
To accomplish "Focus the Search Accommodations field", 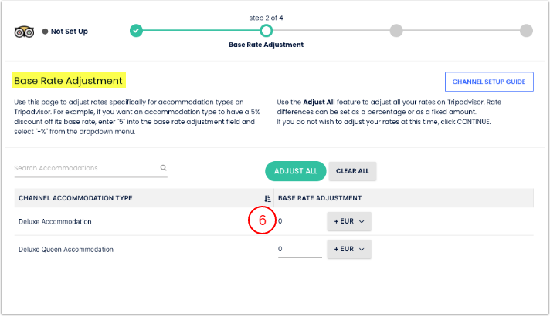I will pos(85,168).
